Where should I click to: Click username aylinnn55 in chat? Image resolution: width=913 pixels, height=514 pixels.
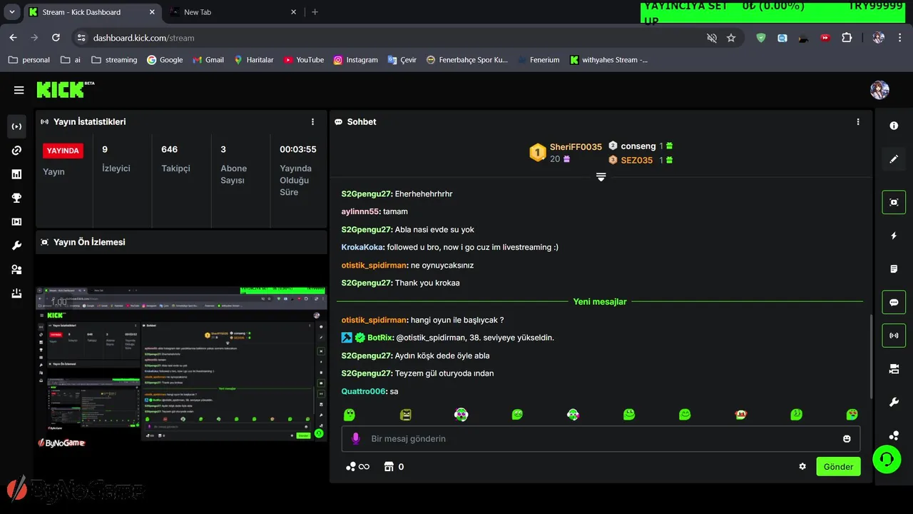point(359,211)
